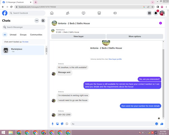Viewport: 169px width, 135px height.
Task: Open the notifications bell
Action: [x=156, y=13]
